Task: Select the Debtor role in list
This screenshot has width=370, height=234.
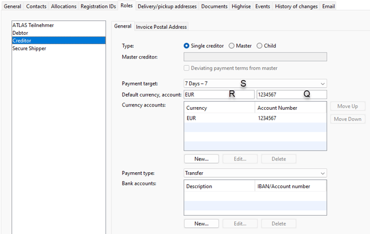Action: pyautogui.click(x=20, y=33)
